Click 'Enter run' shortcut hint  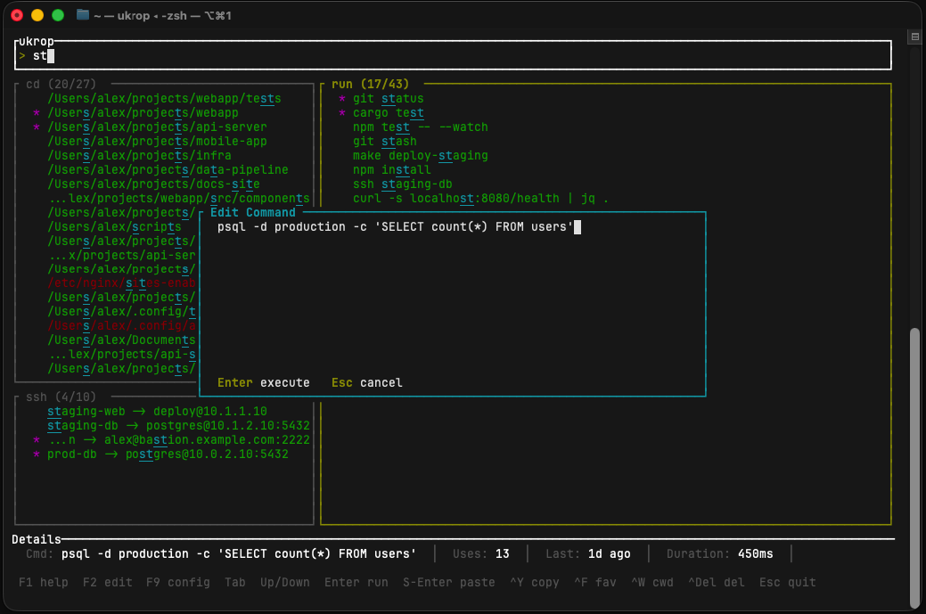pyautogui.click(x=356, y=582)
